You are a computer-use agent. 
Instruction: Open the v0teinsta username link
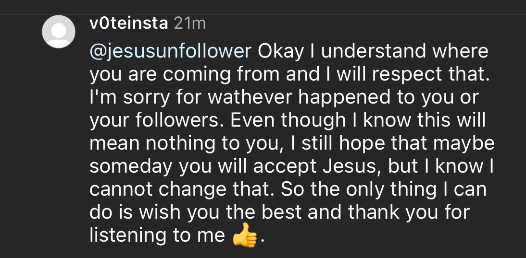[x=129, y=24]
